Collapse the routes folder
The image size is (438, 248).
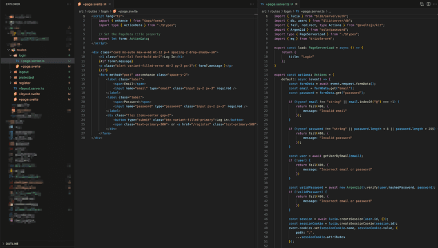coord(21,50)
